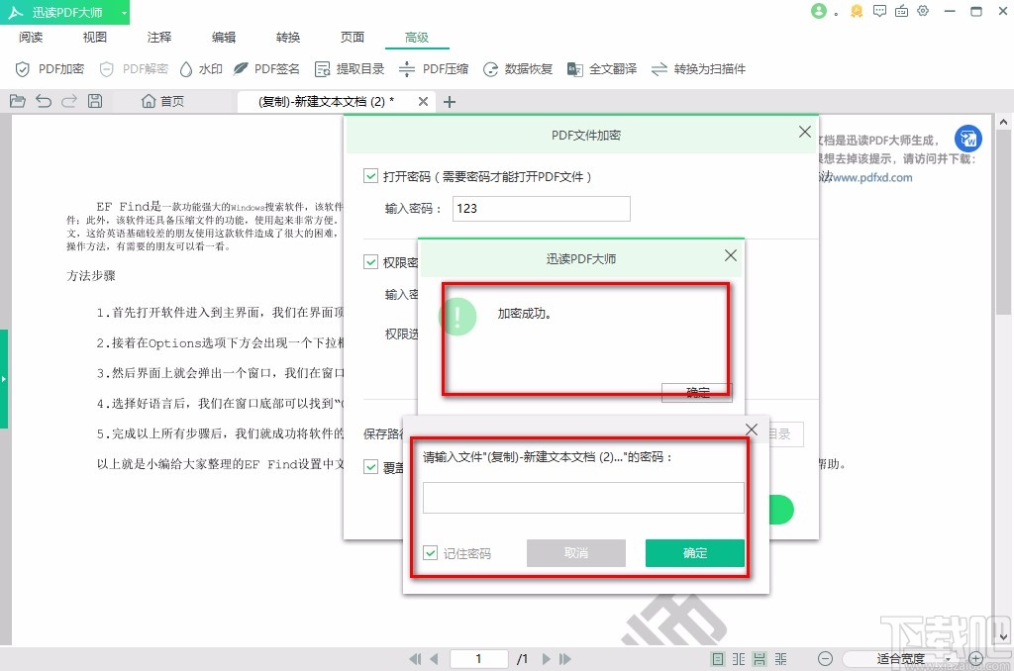The width and height of the screenshot is (1014, 671).
Task: Click the file password input field
Action: coord(583,498)
